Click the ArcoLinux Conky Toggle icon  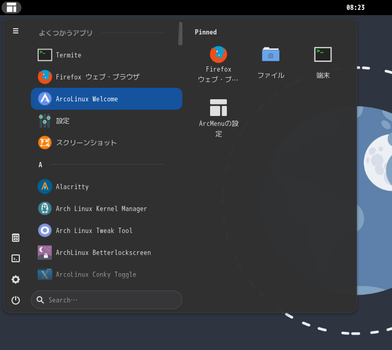coord(45,274)
